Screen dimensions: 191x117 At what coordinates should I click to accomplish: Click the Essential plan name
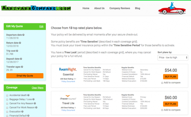(x=68, y=74)
